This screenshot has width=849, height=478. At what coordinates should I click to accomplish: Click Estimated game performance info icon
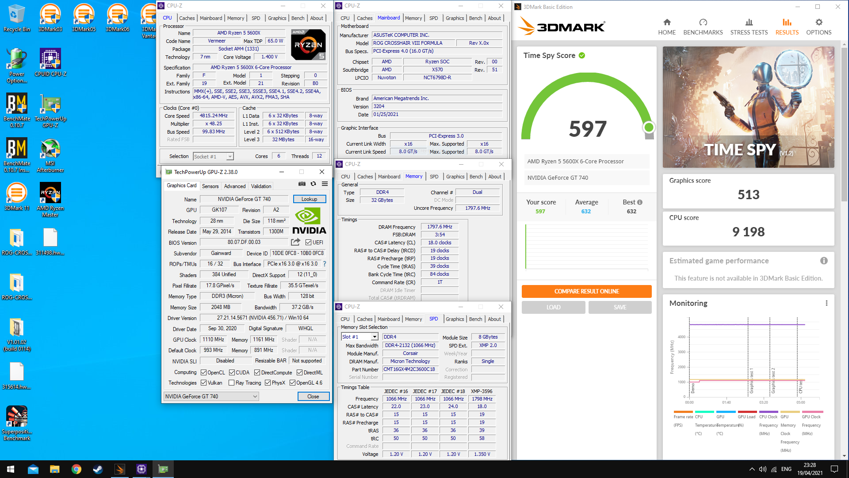pos(824,261)
